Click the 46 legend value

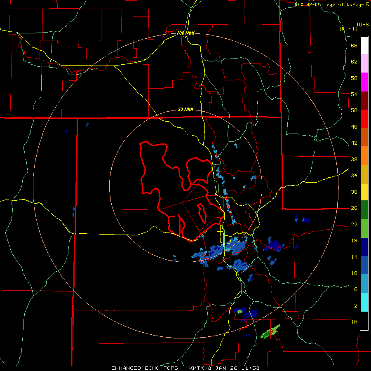point(354,127)
